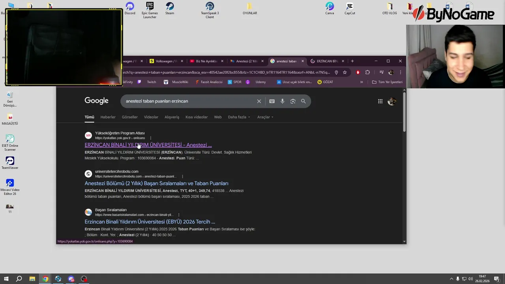The image size is (505, 284).
Task: Select the 'Kısa videolar' search filter
Action: tap(196, 117)
